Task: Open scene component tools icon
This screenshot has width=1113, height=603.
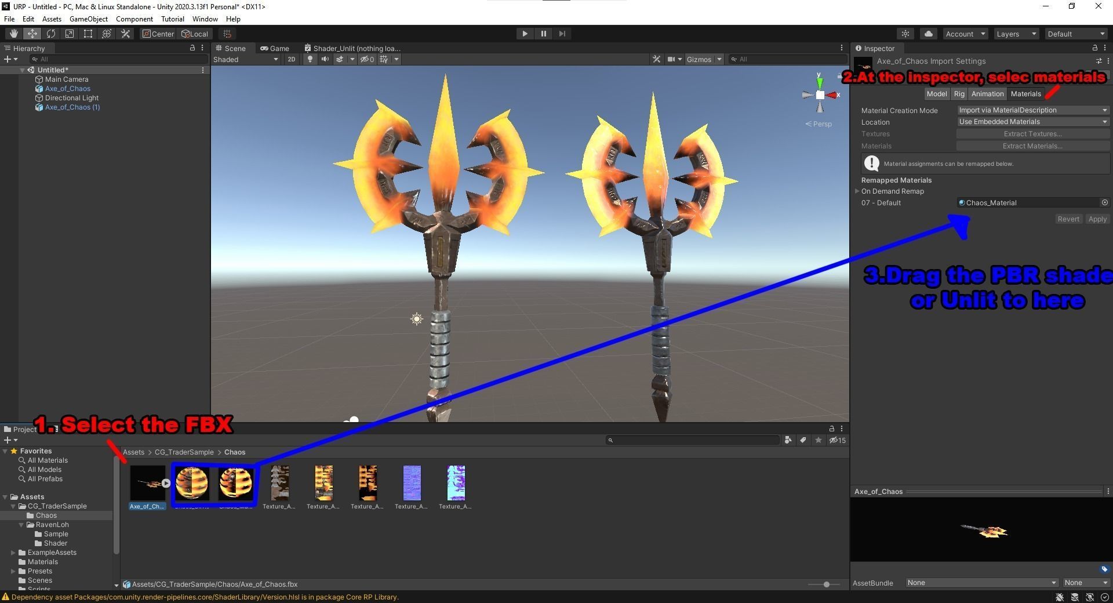Action: [x=656, y=59]
